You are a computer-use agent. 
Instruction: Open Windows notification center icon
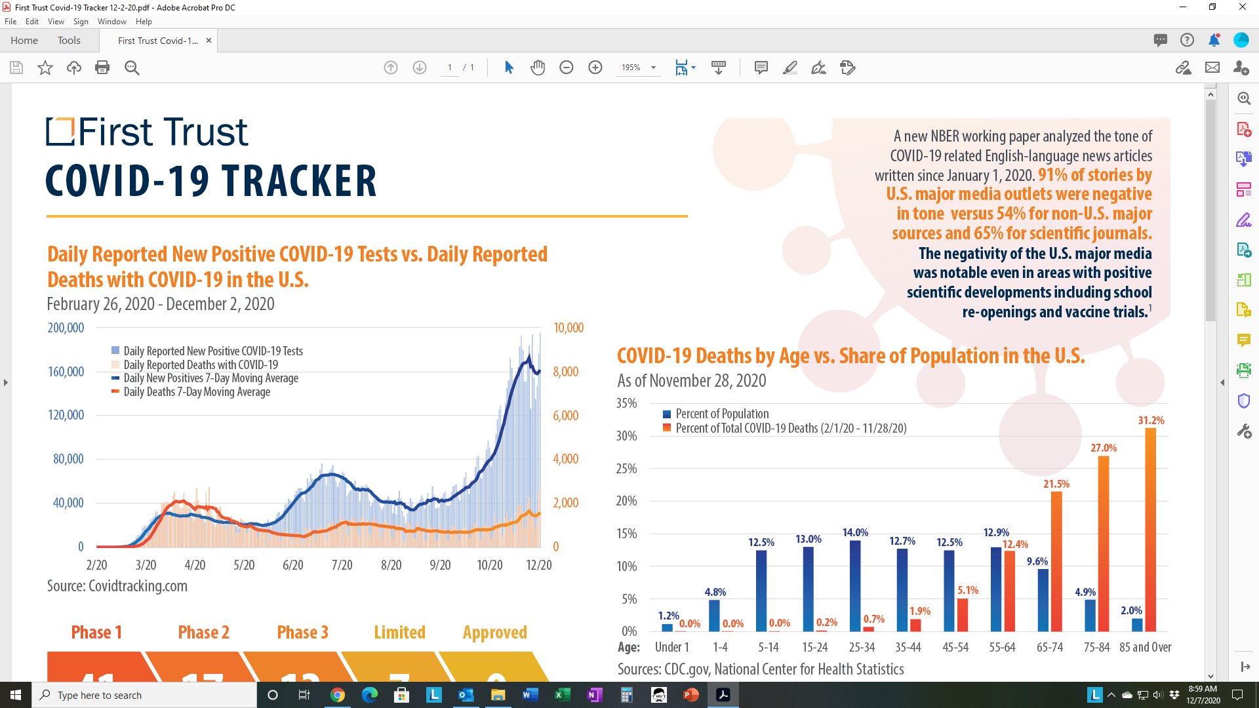tap(1237, 695)
